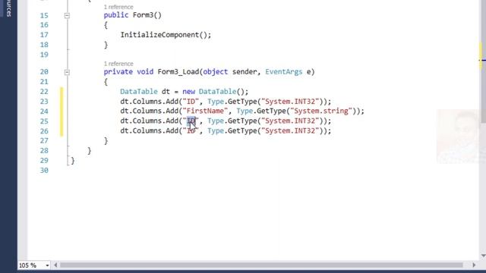
Task: Collapse the Form3() constructor outline box
Action: (67, 15)
